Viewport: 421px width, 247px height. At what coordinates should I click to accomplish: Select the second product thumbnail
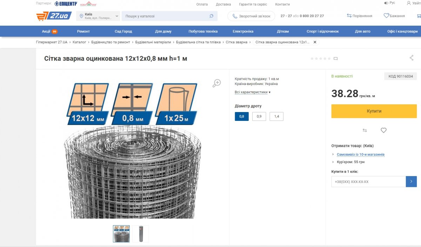[141, 234]
